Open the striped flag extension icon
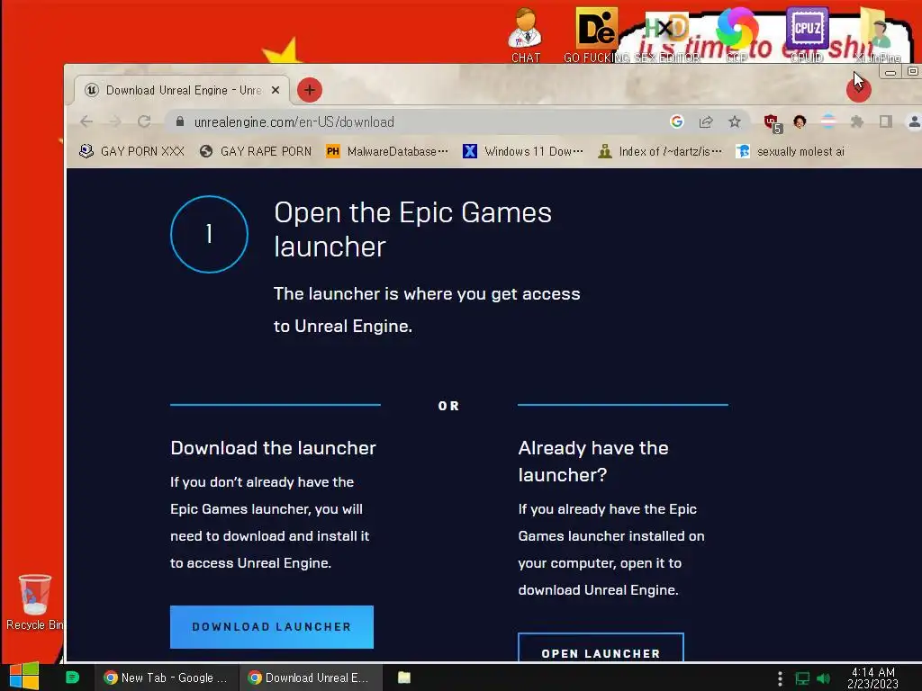922x691 pixels. point(828,121)
